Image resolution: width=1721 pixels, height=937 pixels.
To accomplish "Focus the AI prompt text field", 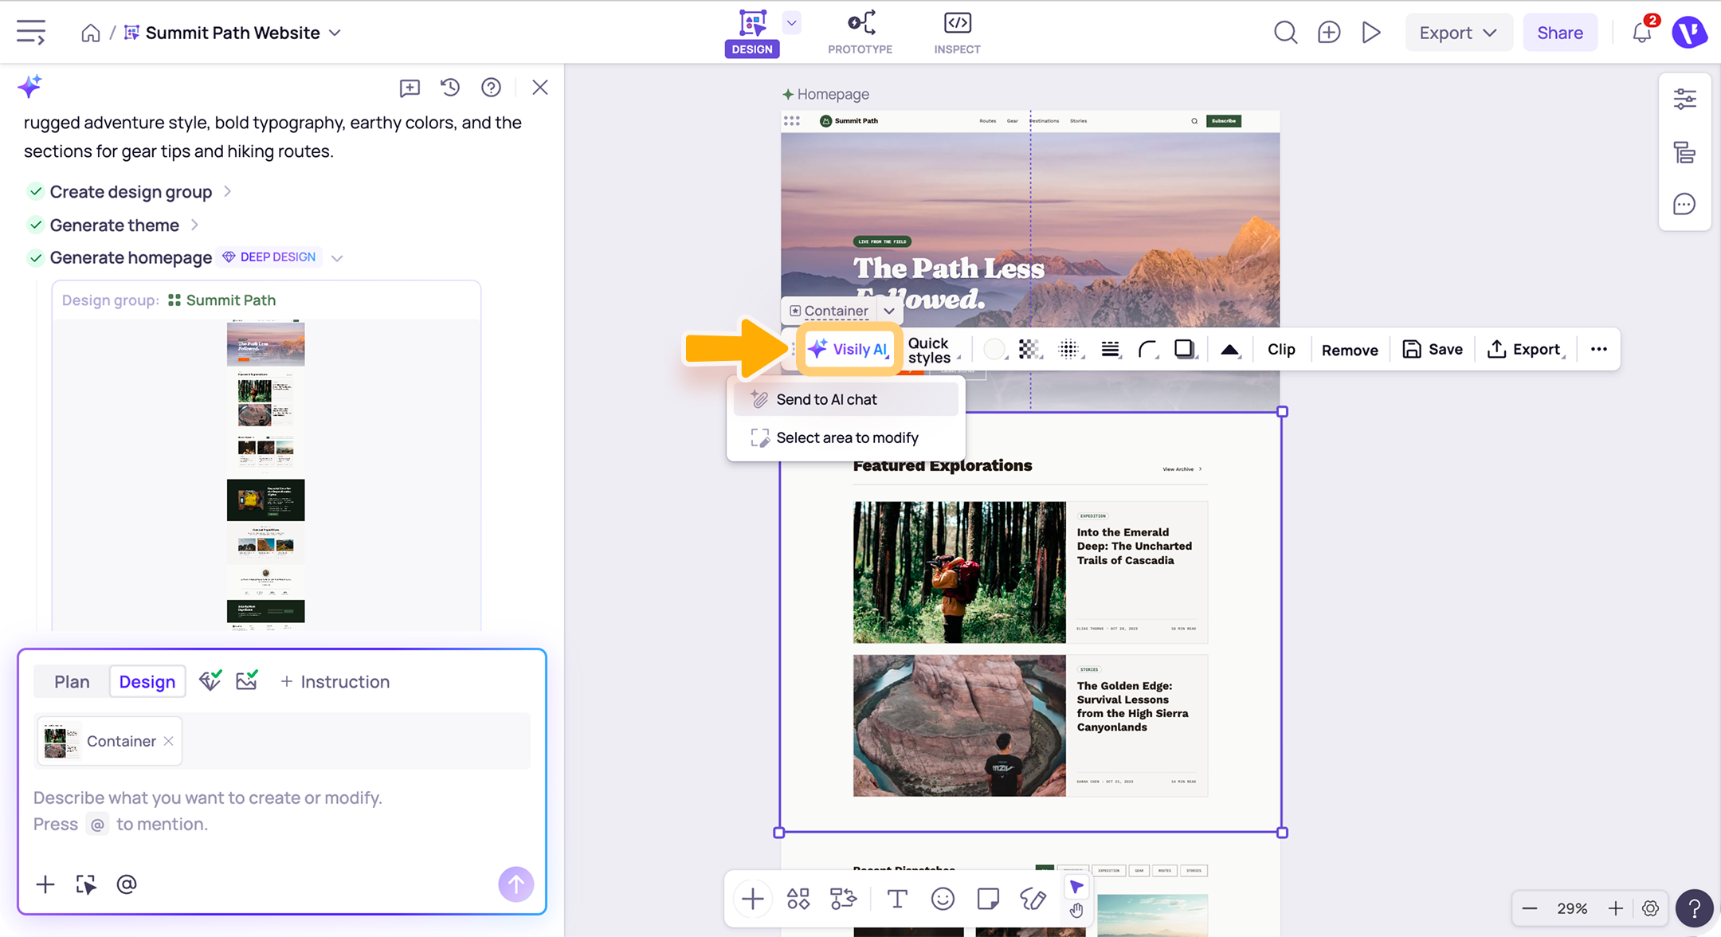I will (281, 811).
